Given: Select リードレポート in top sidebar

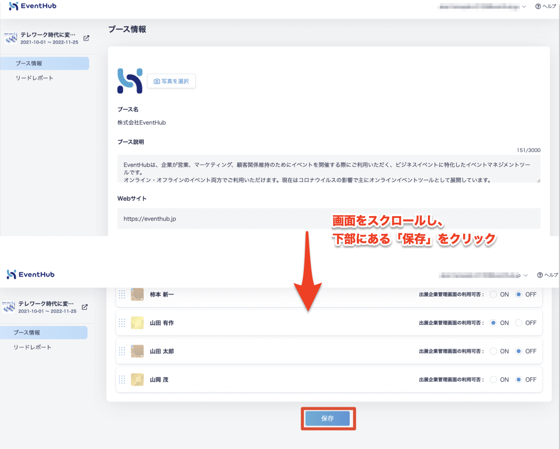Looking at the screenshot, I should (x=34, y=78).
